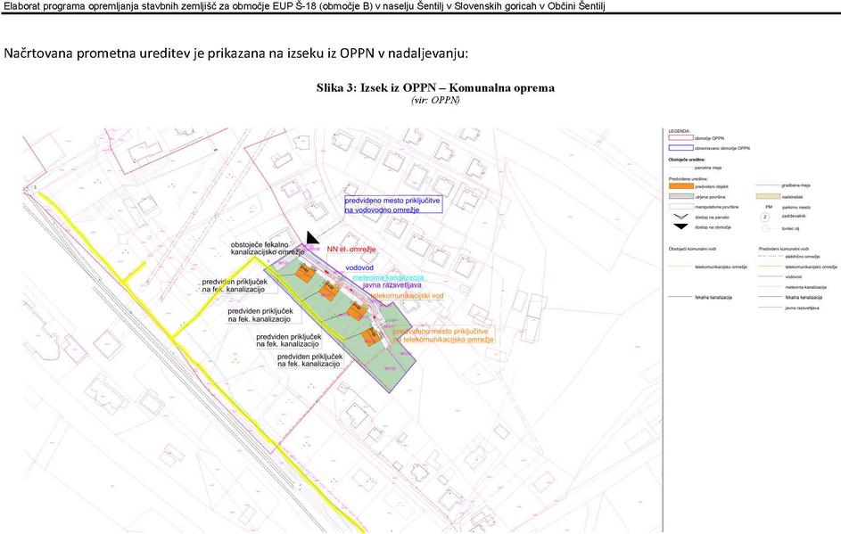The width and height of the screenshot is (841, 534).
Task: Click 'fekalna kanalizacija' under Obstoječi komunalni vodi
Action: (x=713, y=297)
